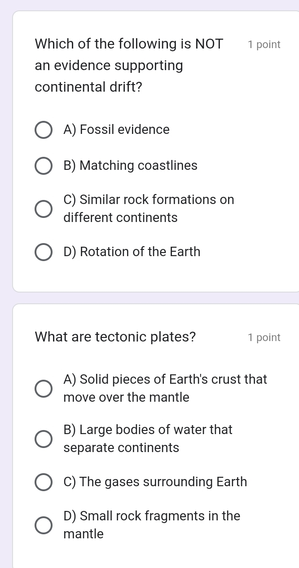Select the "A) Fossil evidence" radio button
299x568 pixels.
point(44,130)
